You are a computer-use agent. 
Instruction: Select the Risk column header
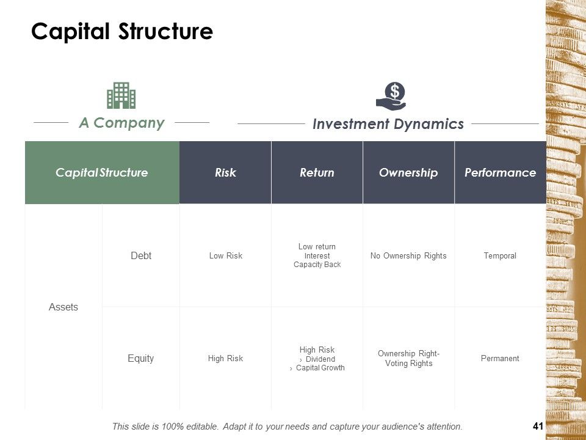pos(225,172)
